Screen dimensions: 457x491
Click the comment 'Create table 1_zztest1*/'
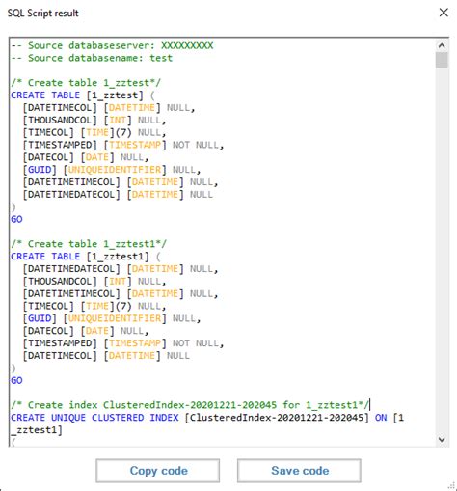pyautogui.click(x=89, y=244)
